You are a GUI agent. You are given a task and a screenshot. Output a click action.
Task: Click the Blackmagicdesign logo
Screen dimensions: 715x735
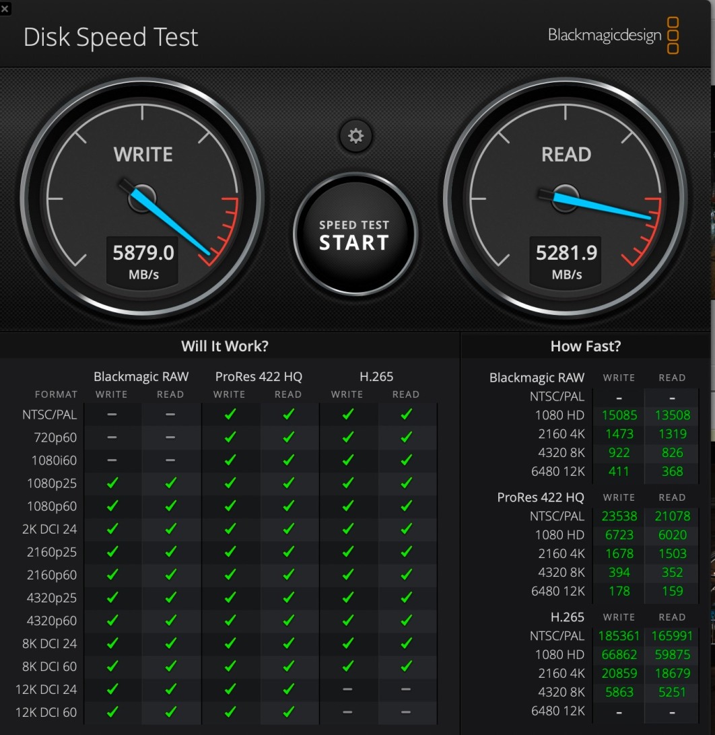tap(613, 36)
